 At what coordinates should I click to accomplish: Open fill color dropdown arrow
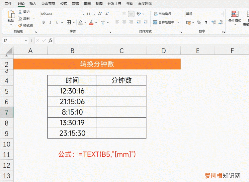[85, 23]
